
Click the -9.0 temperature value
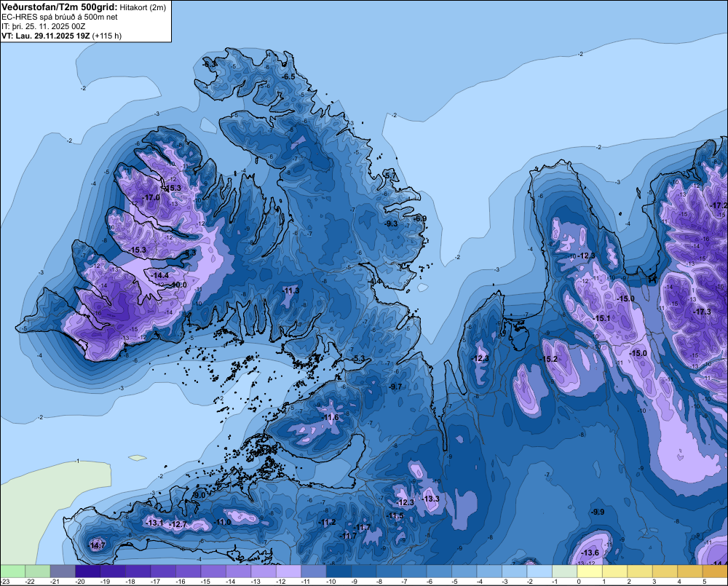pyautogui.click(x=199, y=496)
